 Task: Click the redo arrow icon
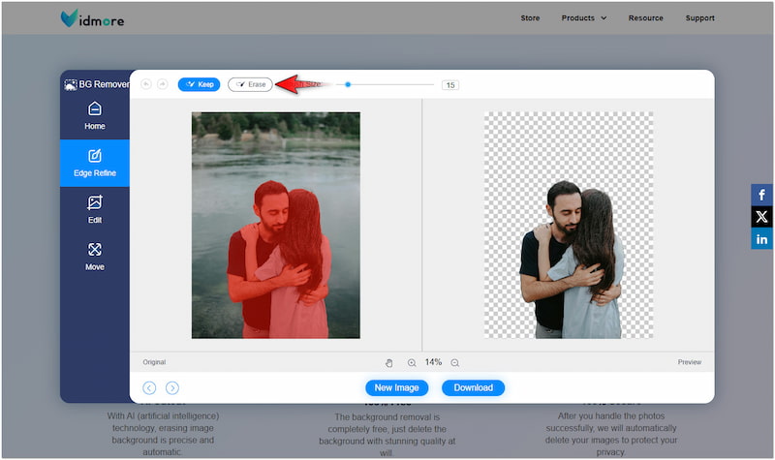[162, 84]
